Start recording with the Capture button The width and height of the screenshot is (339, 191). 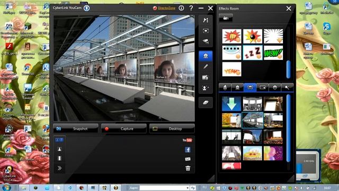[123, 128]
